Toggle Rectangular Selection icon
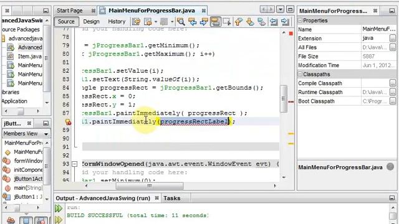The width and height of the screenshot is (399, 224). 227,22
